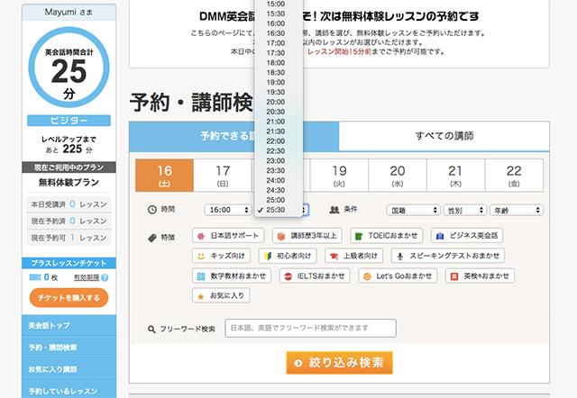Click the help question mark icon beside 有効期限
577x398 pixels.
point(105,277)
